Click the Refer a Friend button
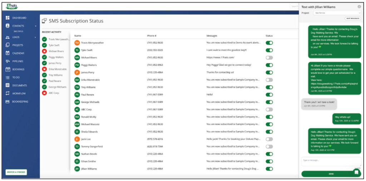366x181 pixels. tap(16, 172)
